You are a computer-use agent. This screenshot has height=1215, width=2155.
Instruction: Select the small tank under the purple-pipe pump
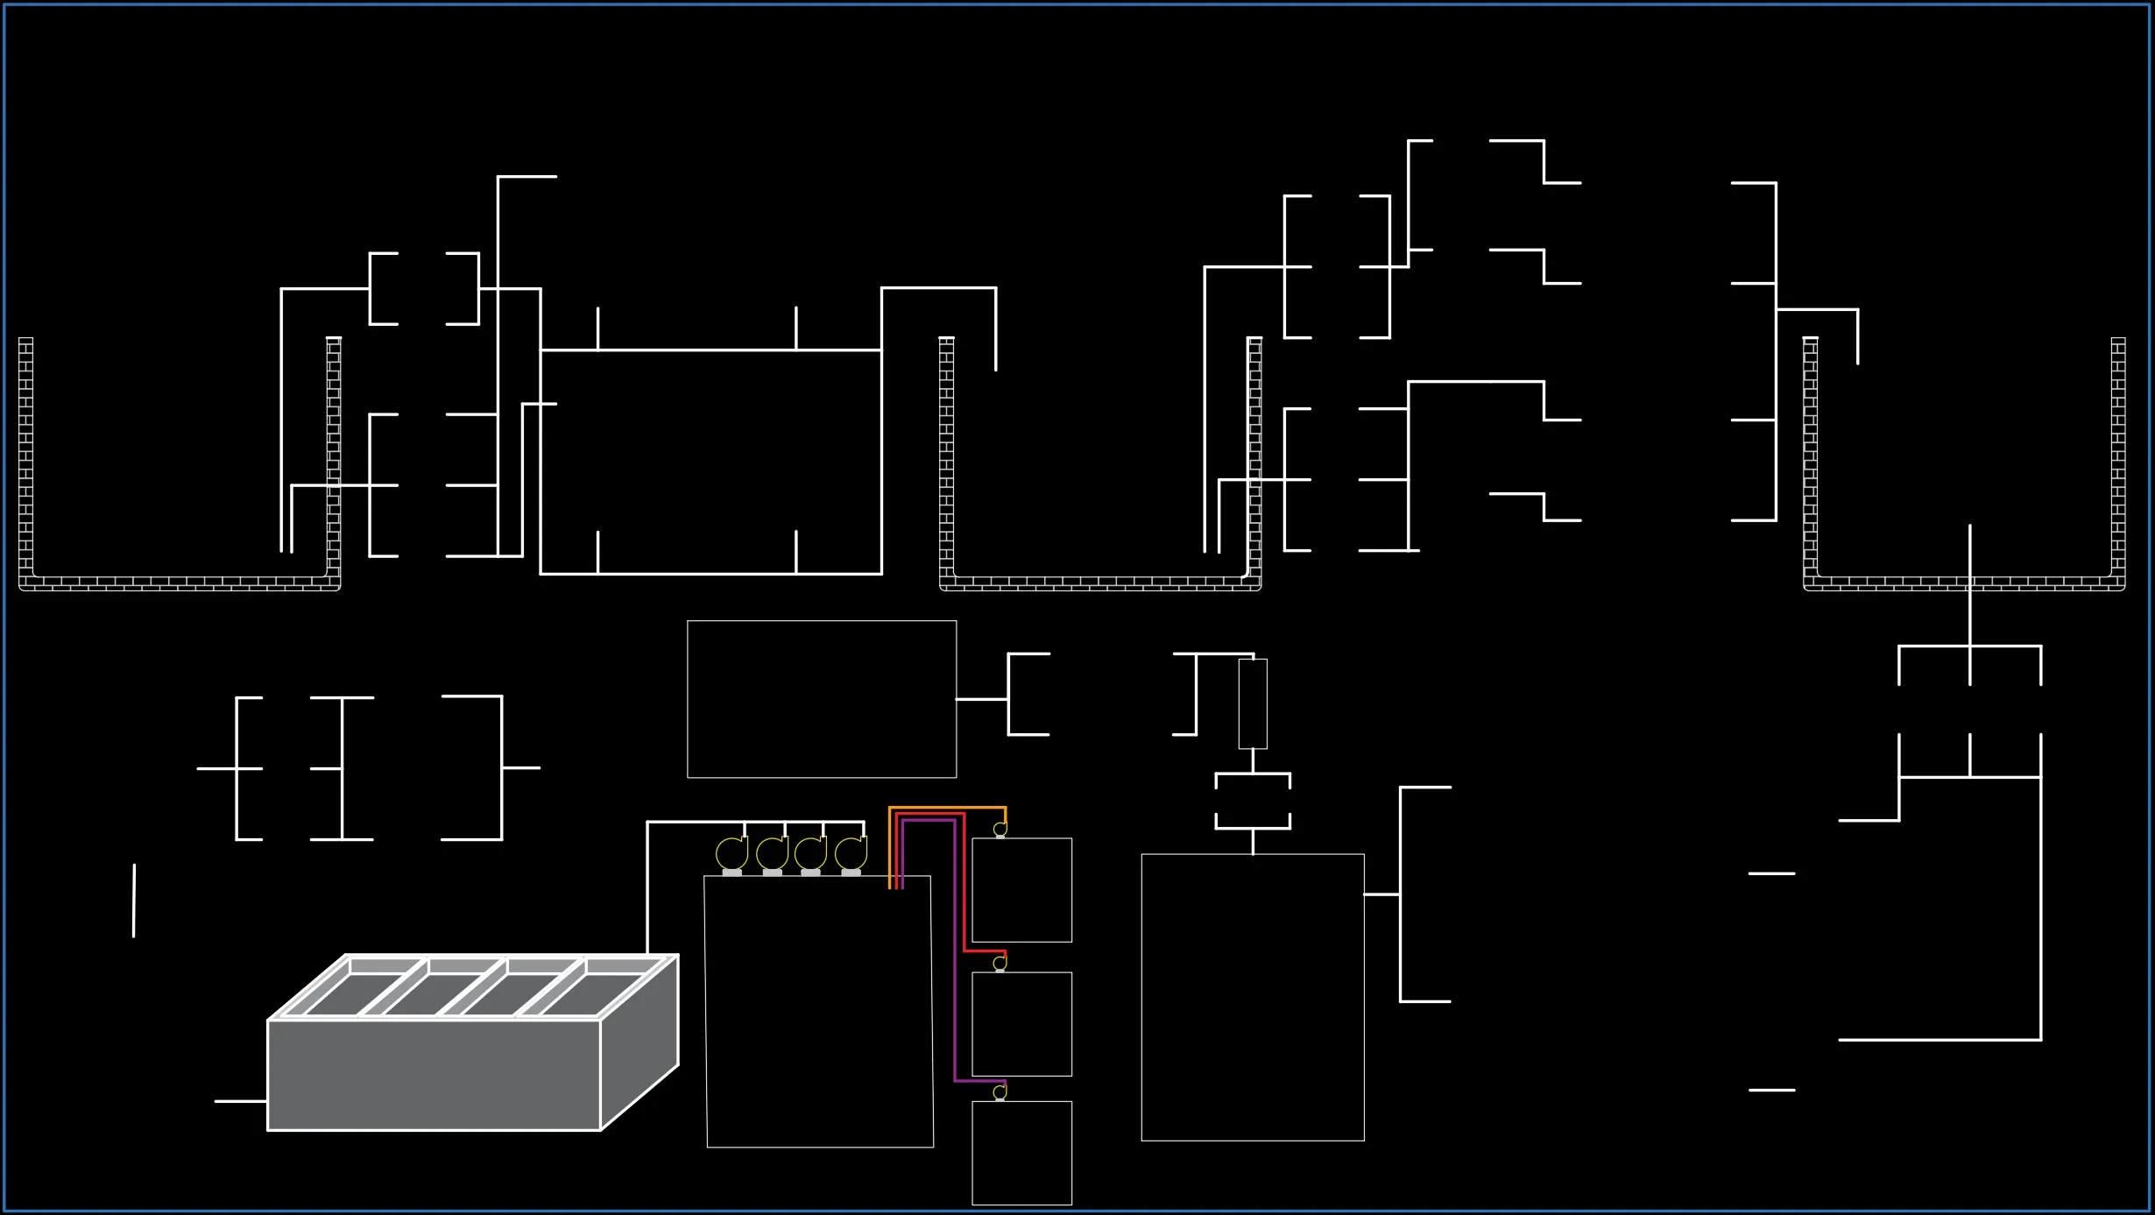point(1021,1153)
